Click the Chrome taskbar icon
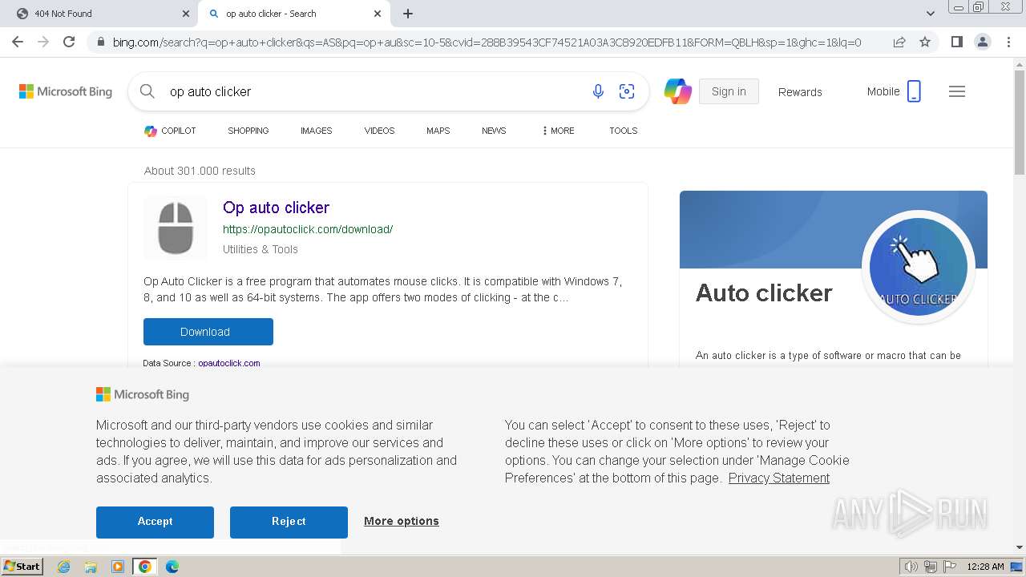The image size is (1026, 577). [145, 567]
